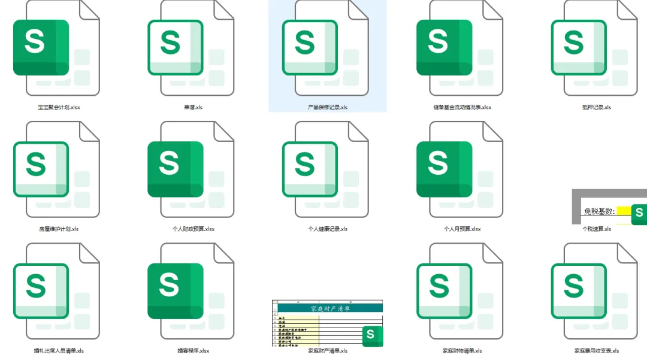Click the file name 家庭财产清单.xls
The image size is (647, 364).
click(328, 351)
